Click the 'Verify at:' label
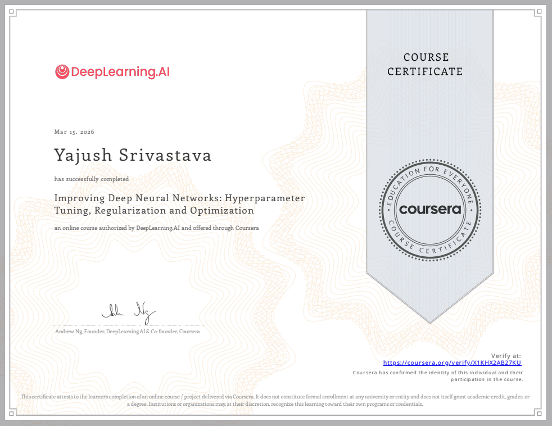 [506, 356]
